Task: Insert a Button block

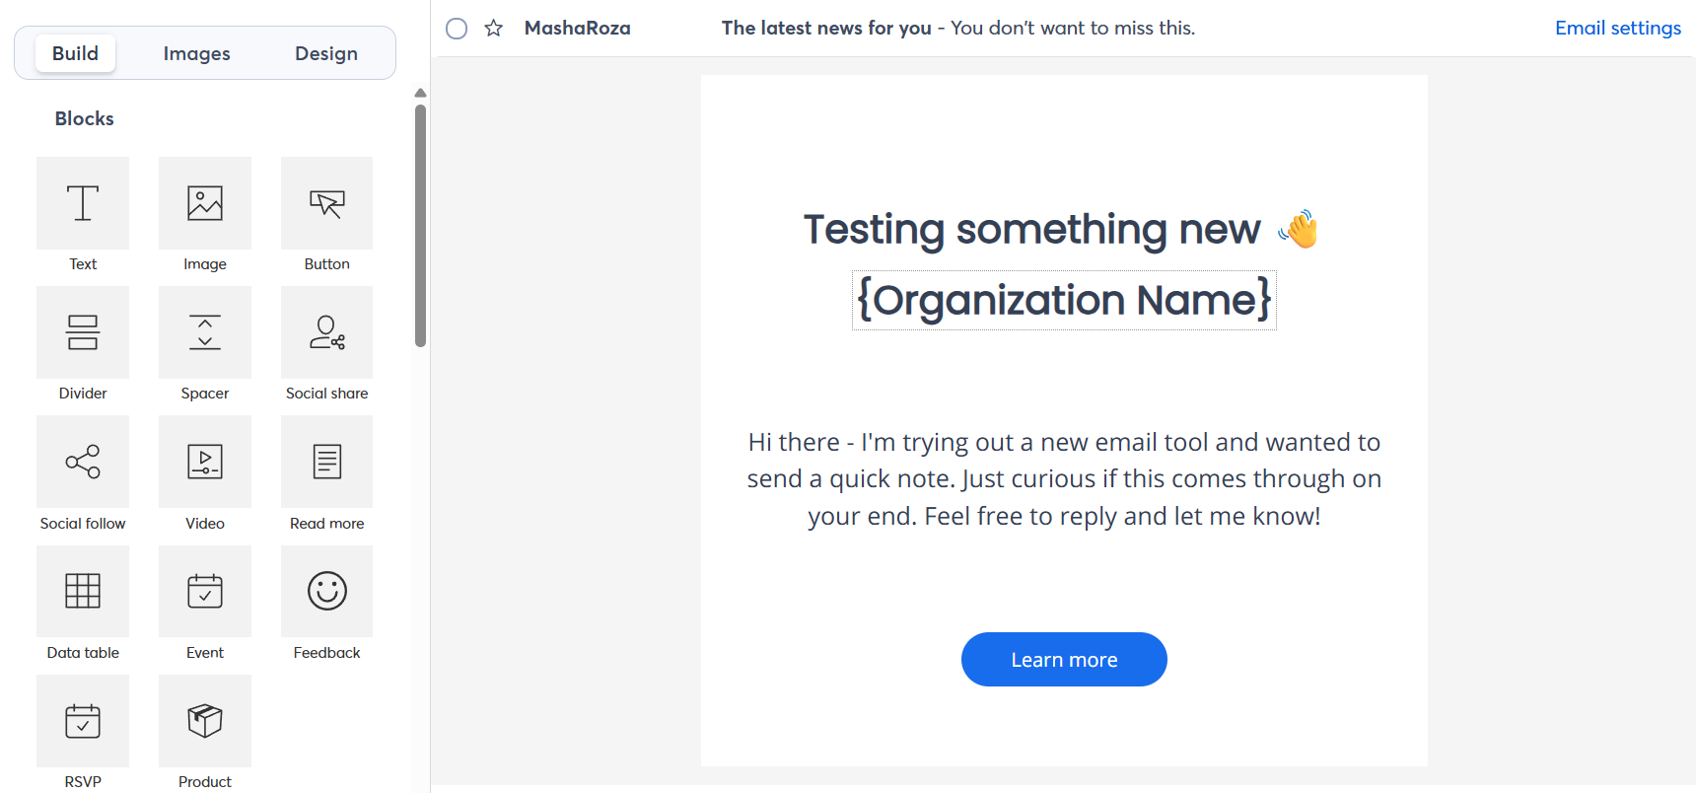Action: tap(326, 203)
